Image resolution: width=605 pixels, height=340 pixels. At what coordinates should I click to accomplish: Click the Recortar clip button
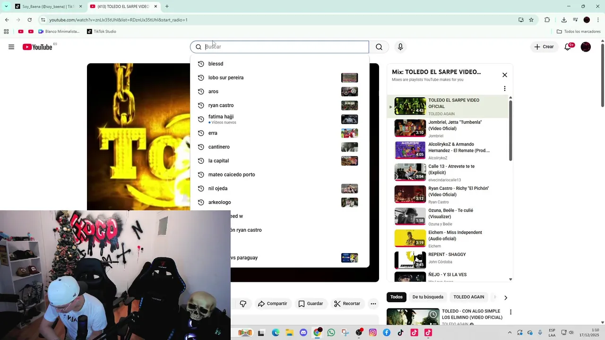[x=347, y=304]
